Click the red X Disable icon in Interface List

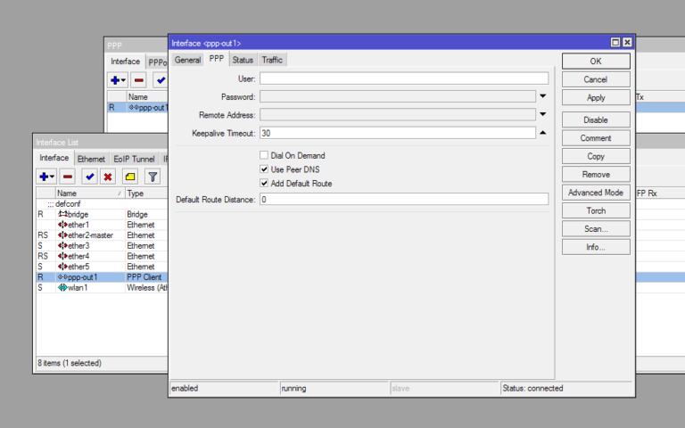(108, 177)
